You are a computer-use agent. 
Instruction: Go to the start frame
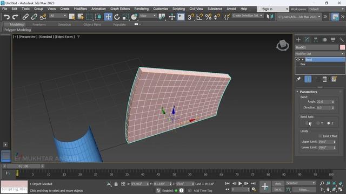(227, 183)
